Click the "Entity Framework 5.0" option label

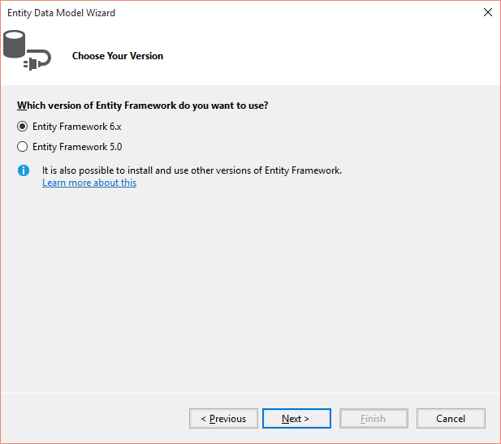pyautogui.click(x=77, y=147)
